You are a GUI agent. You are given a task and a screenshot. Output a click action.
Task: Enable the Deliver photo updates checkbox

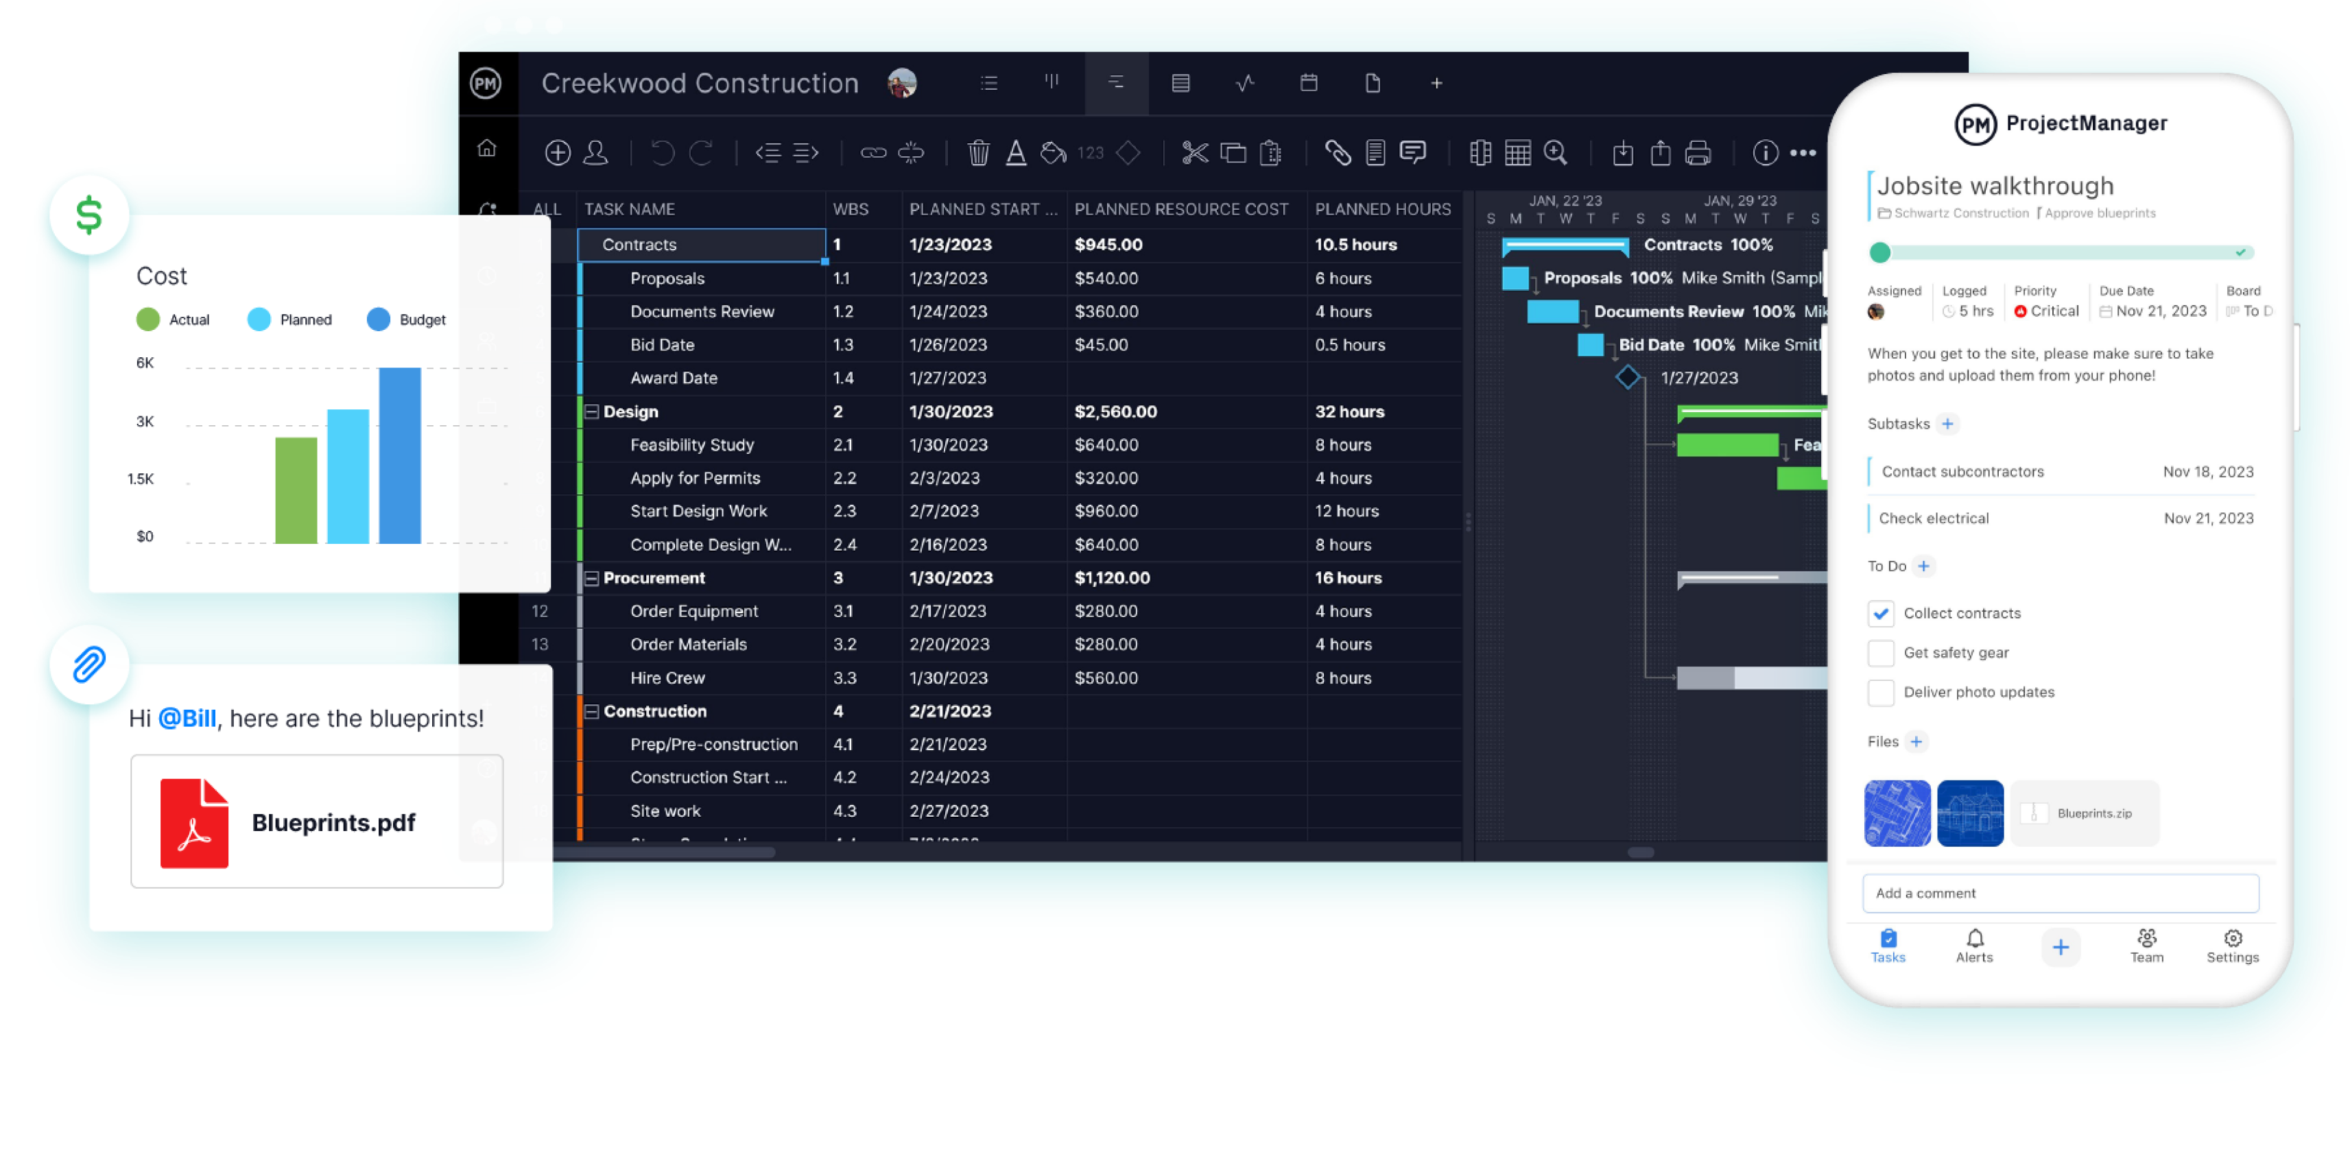[1881, 693]
